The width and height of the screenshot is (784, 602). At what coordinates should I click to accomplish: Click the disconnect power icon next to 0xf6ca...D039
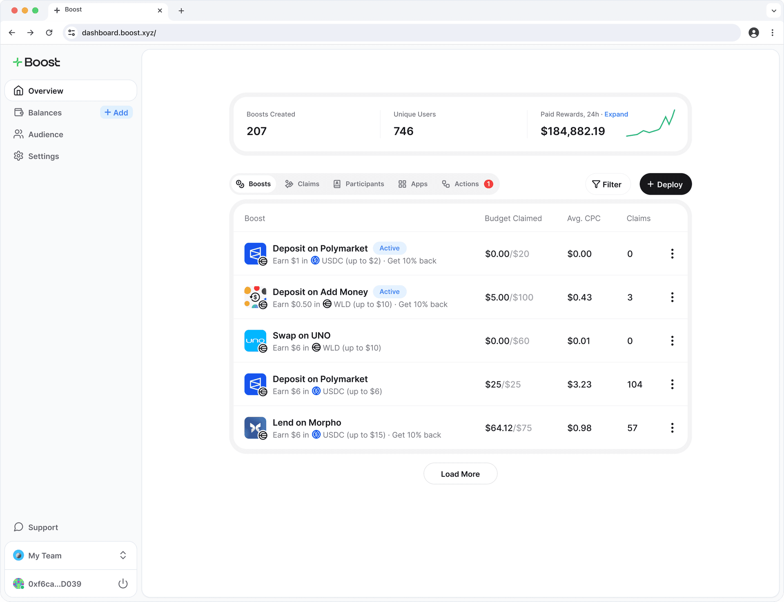tap(123, 584)
